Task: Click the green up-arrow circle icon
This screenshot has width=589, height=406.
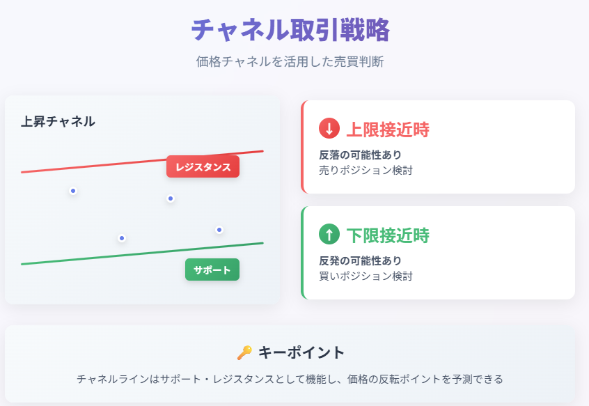Action: [329, 234]
